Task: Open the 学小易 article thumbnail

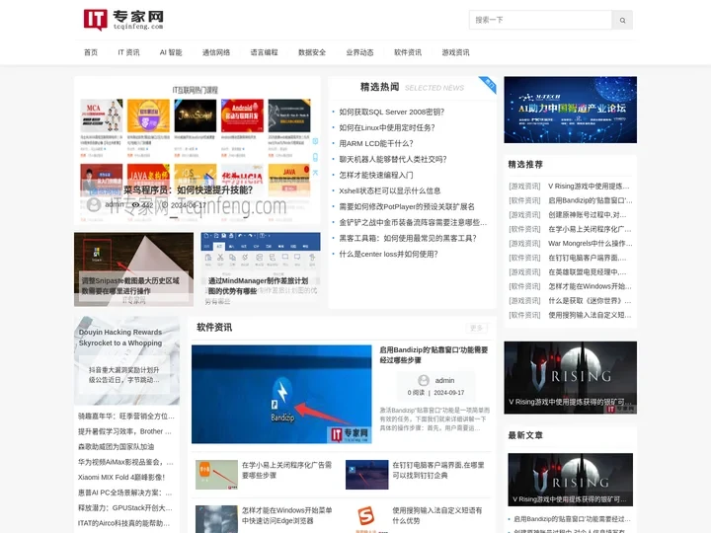Action: click(216, 475)
